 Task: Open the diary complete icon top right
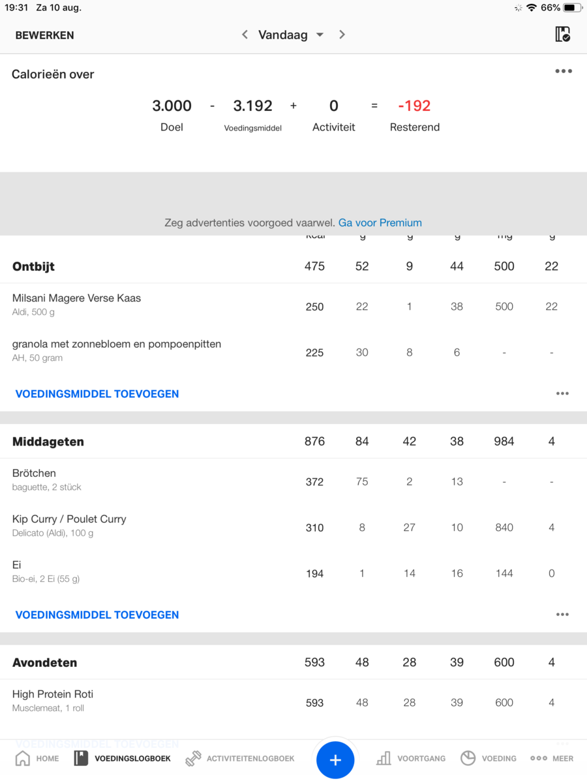562,35
